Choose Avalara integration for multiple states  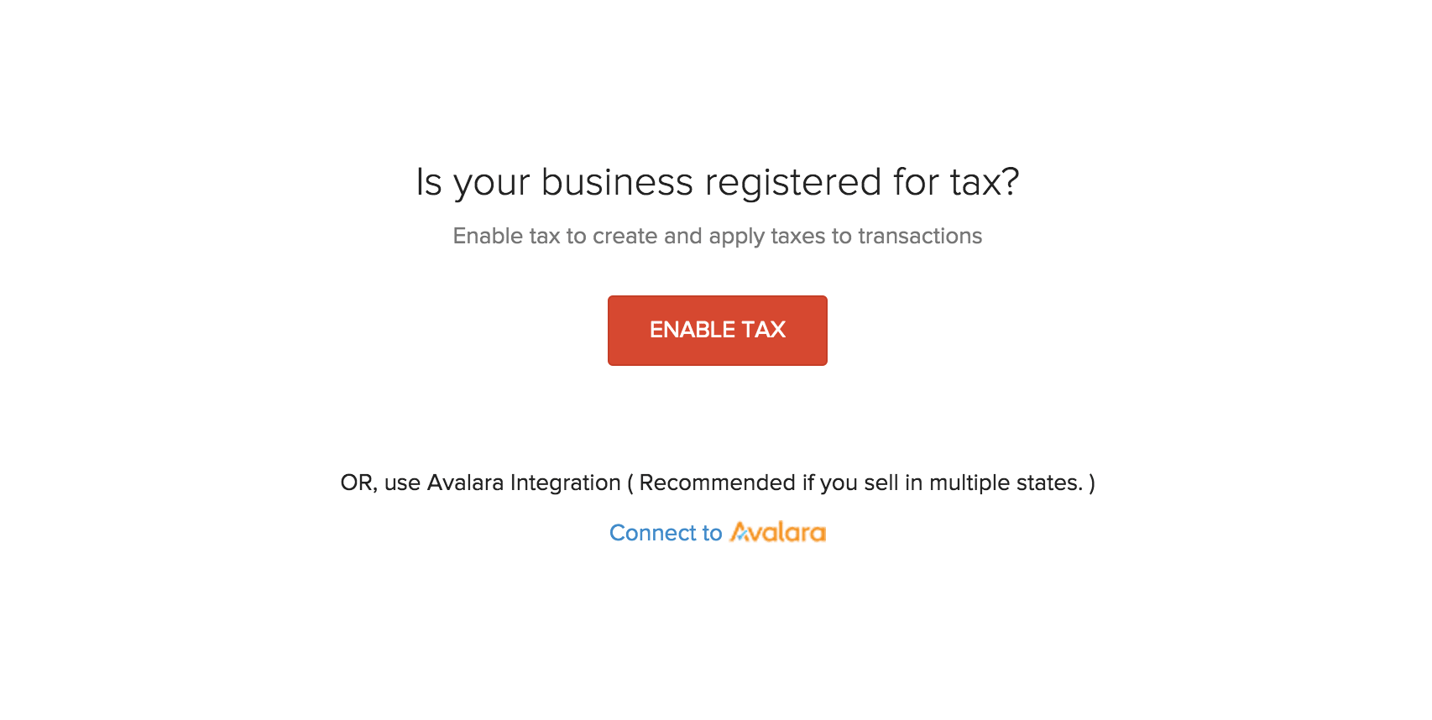(x=717, y=532)
